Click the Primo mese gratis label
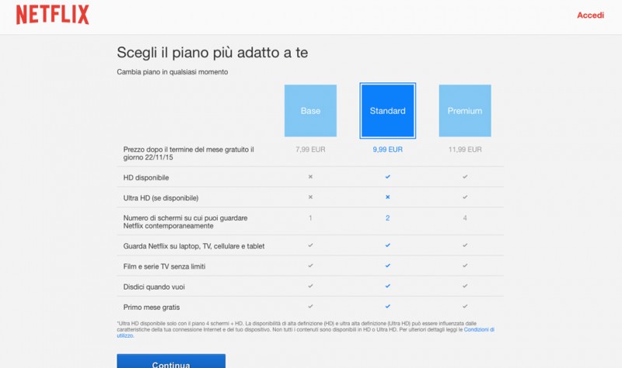Viewport: 622px width, 368px height. tap(152, 307)
